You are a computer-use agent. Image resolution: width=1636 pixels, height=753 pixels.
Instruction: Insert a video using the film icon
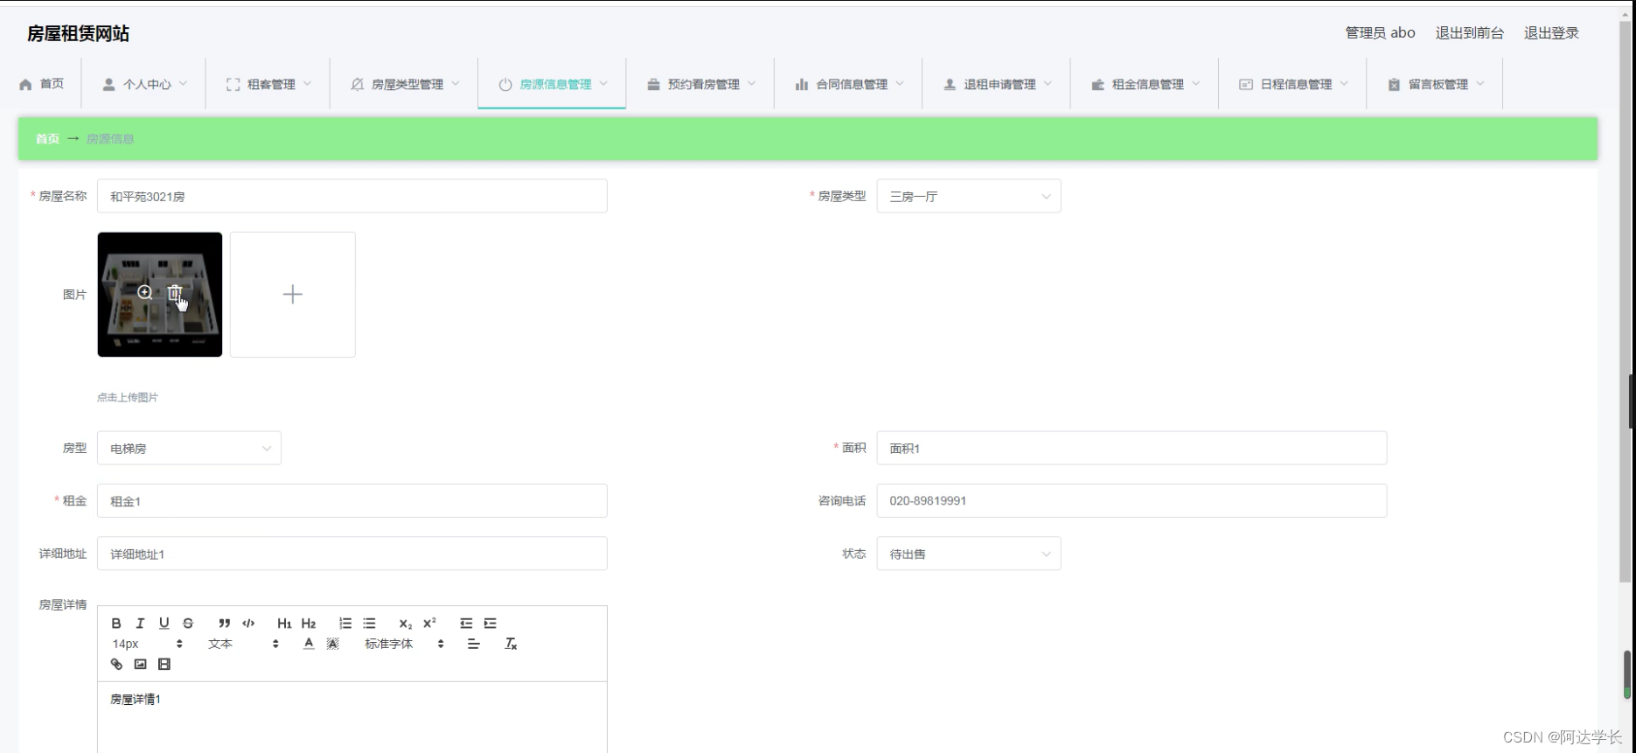coord(164,664)
